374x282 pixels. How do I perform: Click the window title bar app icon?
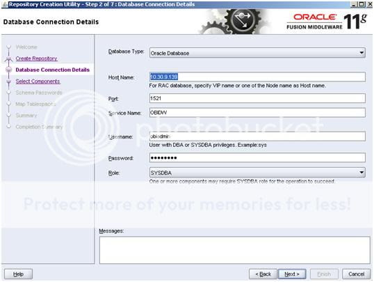(5, 4)
